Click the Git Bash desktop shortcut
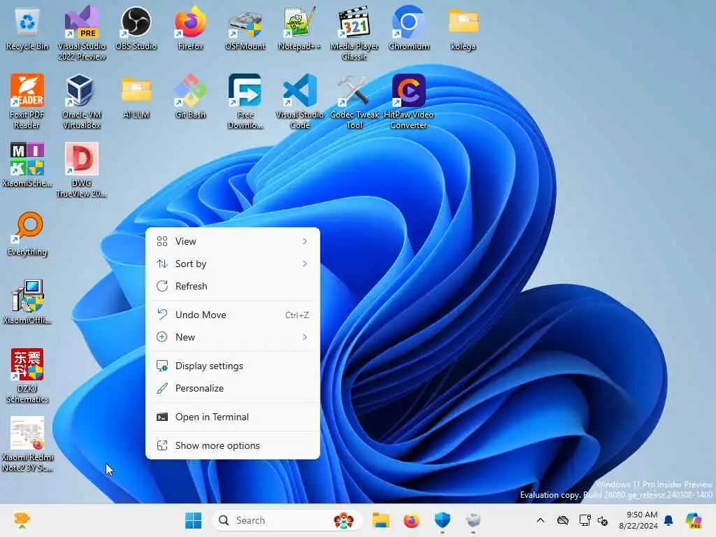The width and height of the screenshot is (716, 537). click(190, 96)
